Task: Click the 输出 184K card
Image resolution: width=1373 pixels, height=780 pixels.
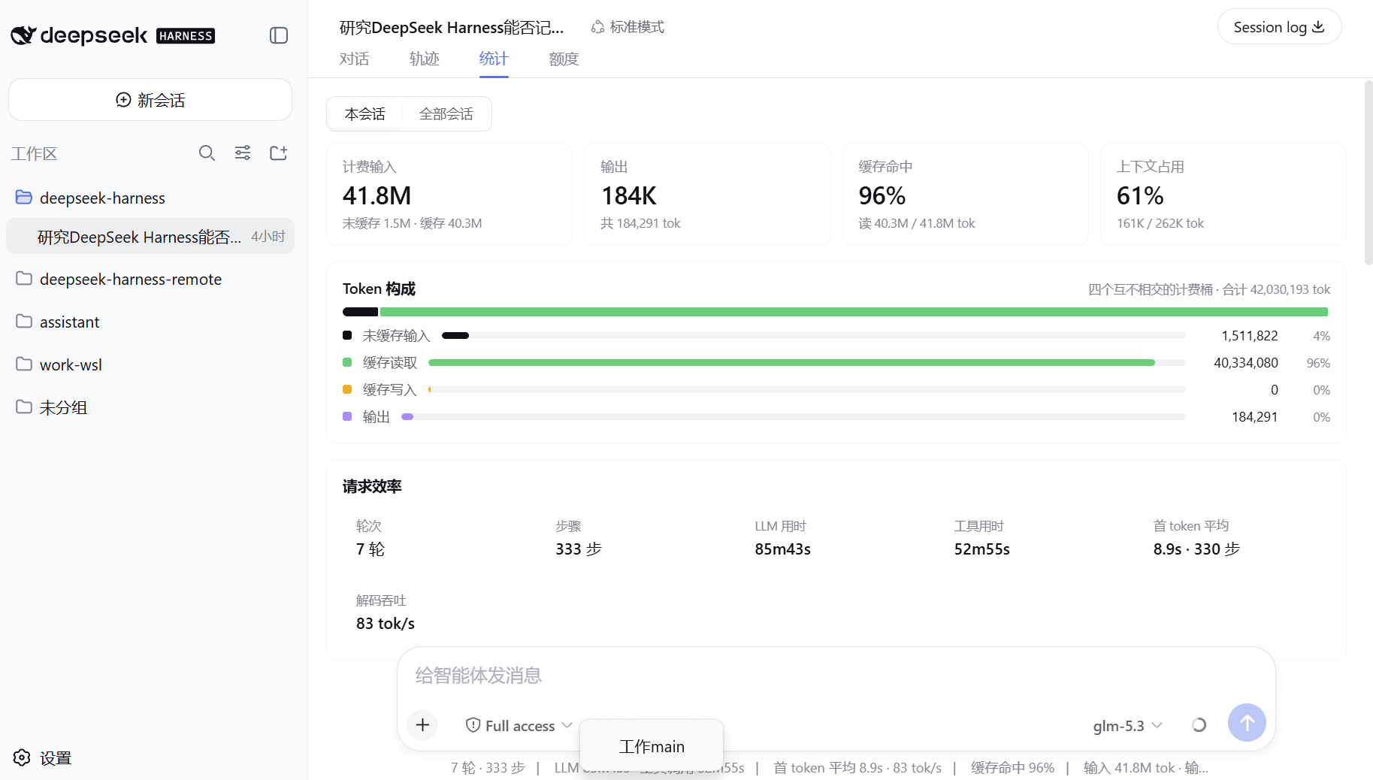Action: click(x=707, y=194)
